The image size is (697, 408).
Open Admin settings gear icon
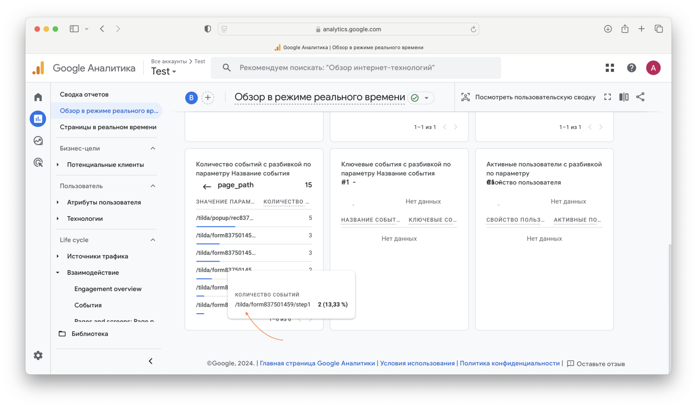click(38, 355)
